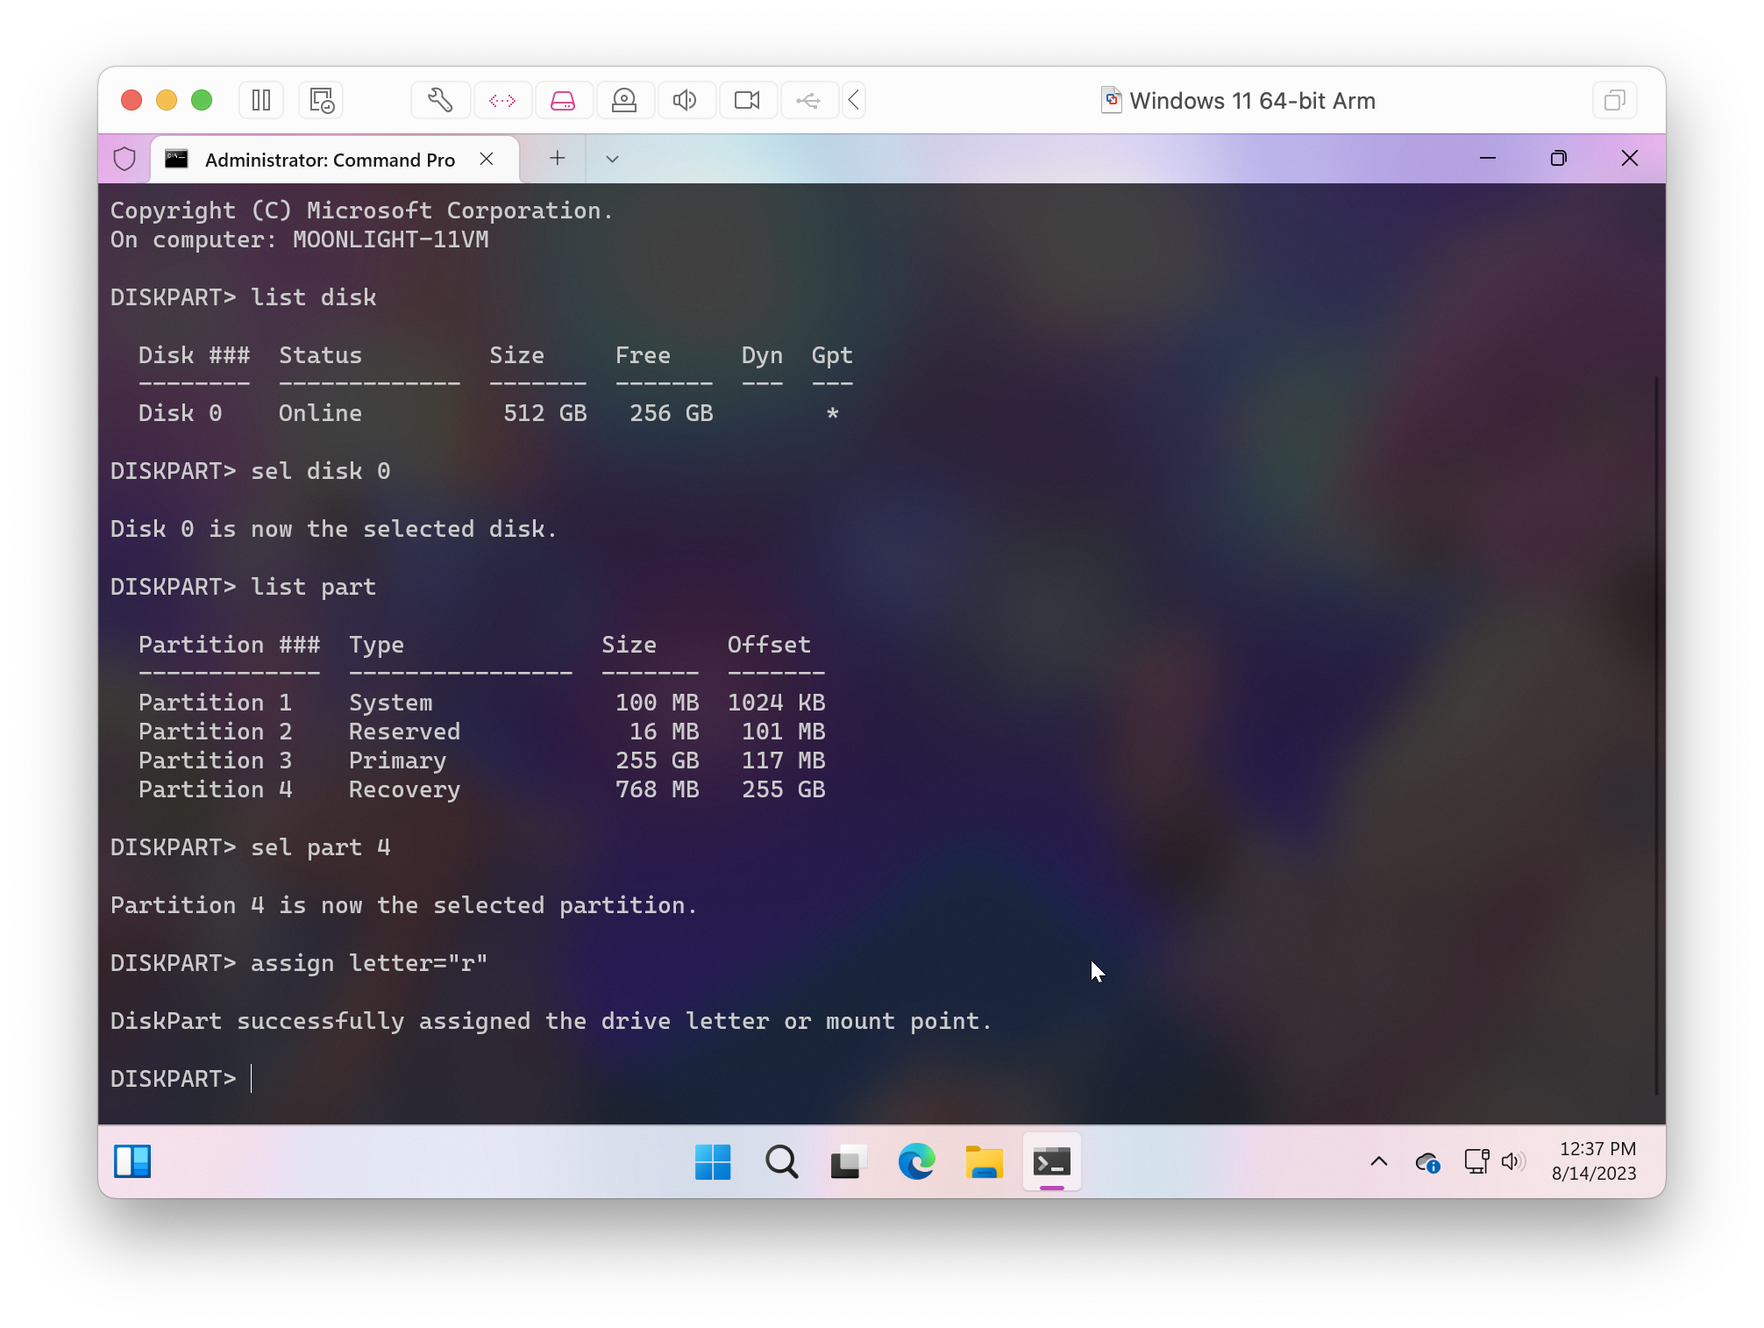Open the clock showing 12:37 PM

1594,1161
